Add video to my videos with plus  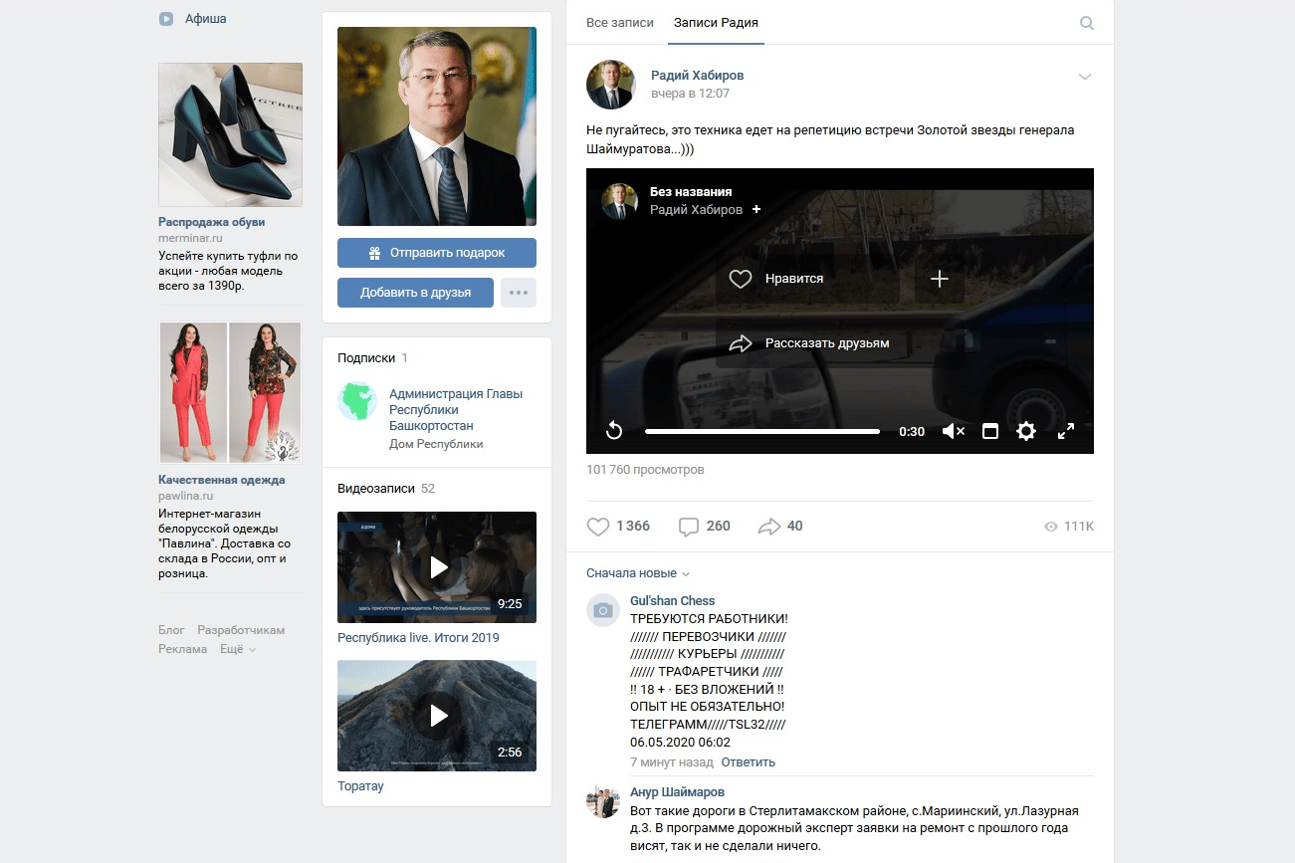[x=939, y=280]
